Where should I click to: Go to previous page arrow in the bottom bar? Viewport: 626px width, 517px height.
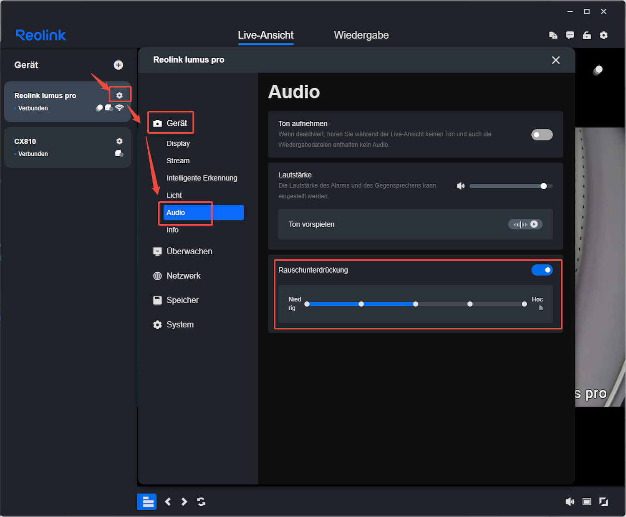tap(168, 502)
